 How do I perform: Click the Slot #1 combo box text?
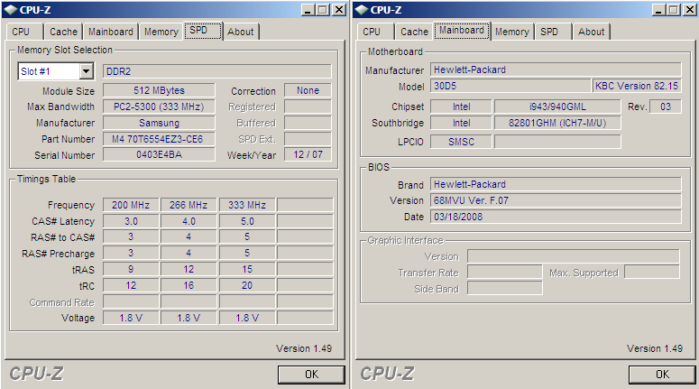[48, 71]
